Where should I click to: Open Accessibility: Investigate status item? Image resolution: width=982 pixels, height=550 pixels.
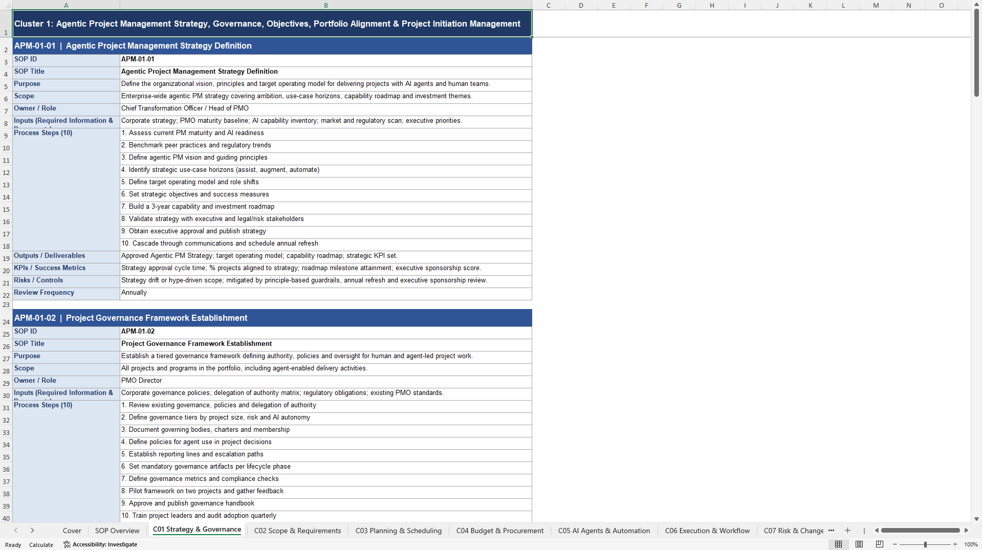(100, 544)
